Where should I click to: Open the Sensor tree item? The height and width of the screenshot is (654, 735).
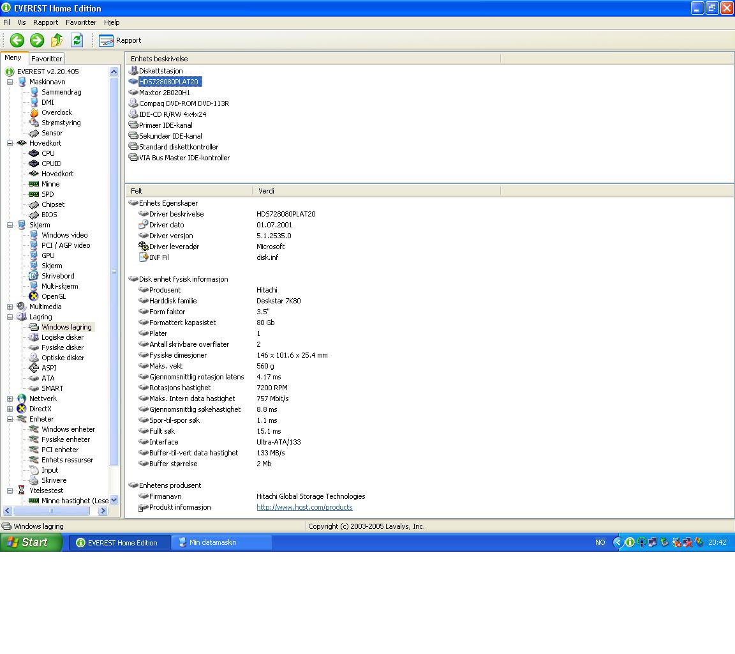click(x=46, y=133)
